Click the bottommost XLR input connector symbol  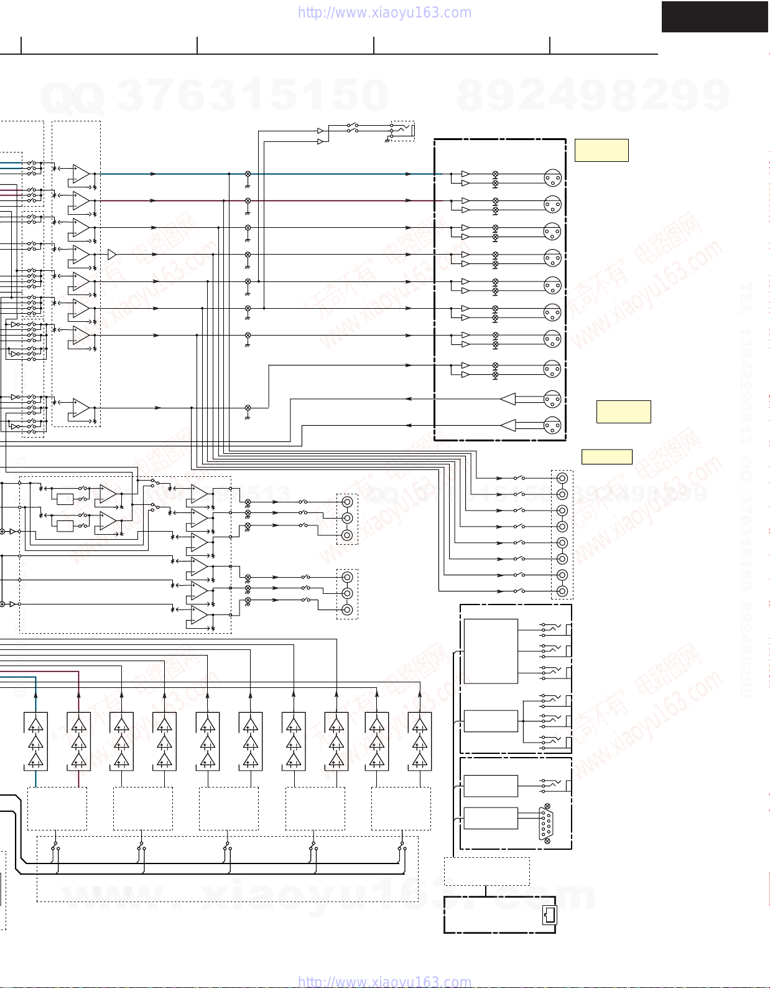pos(552,425)
